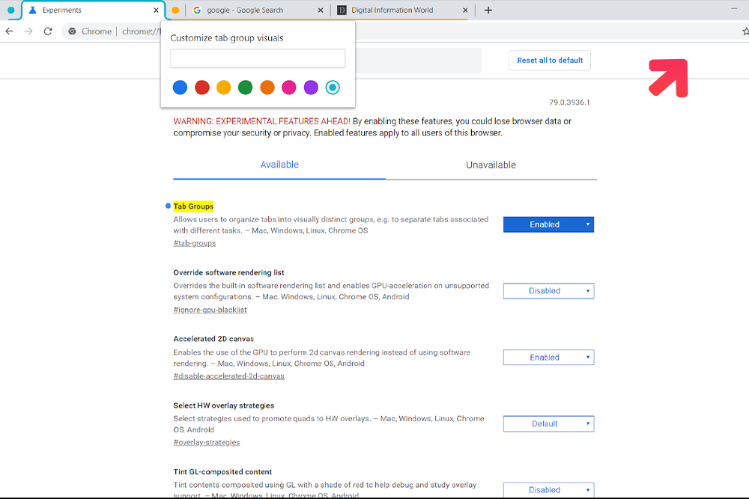The height and width of the screenshot is (499, 749).
Task: Minimize the Chrome window
Action: (x=734, y=8)
